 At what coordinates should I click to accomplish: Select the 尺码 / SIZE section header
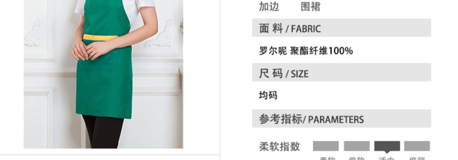pyautogui.click(x=341, y=72)
